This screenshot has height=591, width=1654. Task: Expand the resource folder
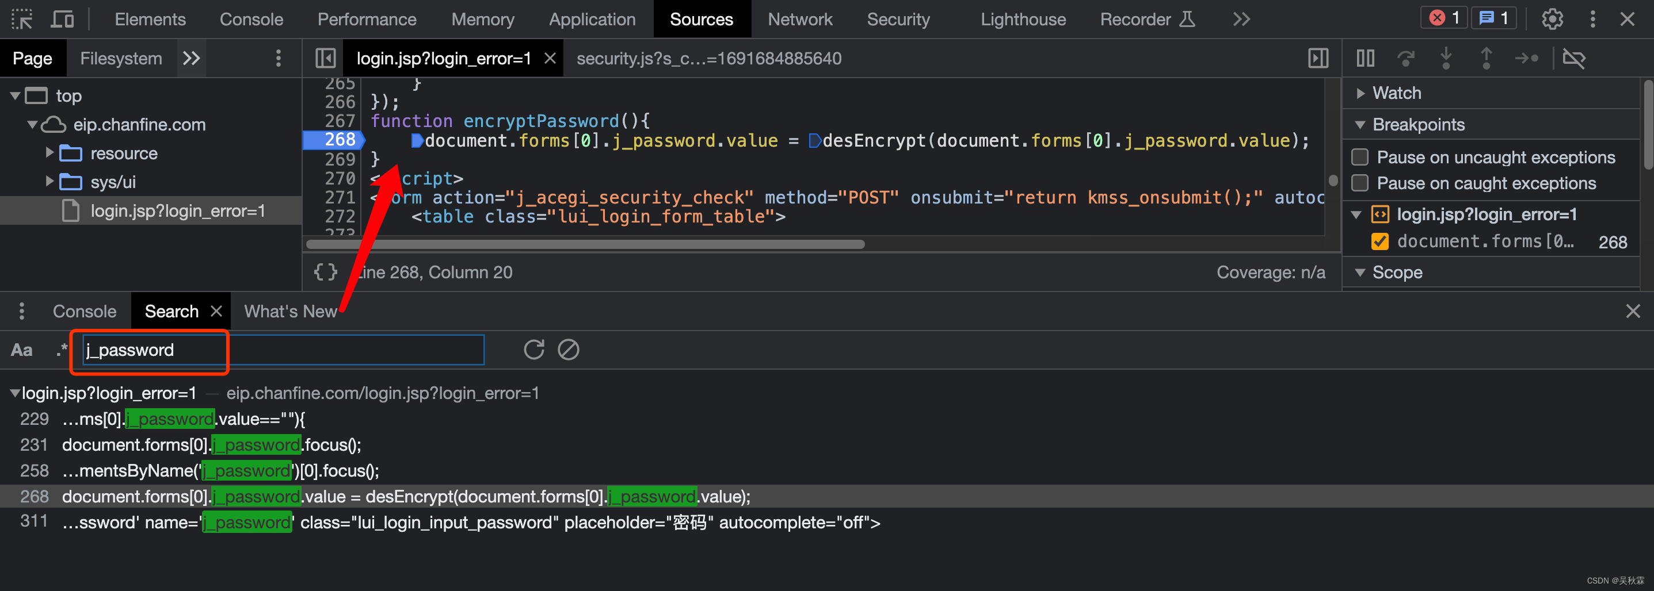tap(49, 153)
